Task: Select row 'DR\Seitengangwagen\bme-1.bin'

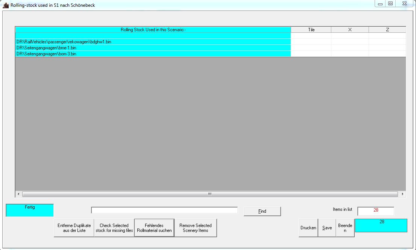Action: (x=153, y=48)
